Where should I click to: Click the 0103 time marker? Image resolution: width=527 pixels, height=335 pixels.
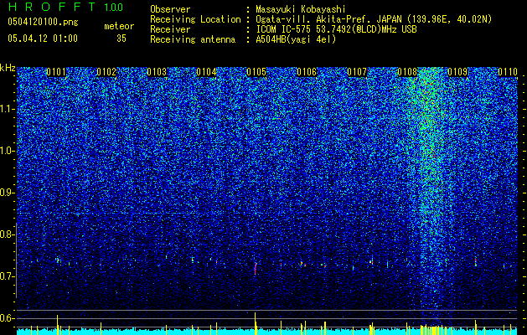pos(157,72)
